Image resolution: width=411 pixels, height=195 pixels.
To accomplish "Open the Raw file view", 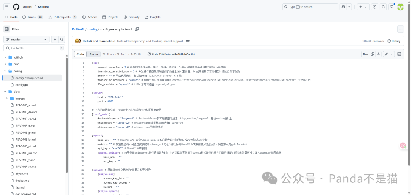I will tap(365, 54).
